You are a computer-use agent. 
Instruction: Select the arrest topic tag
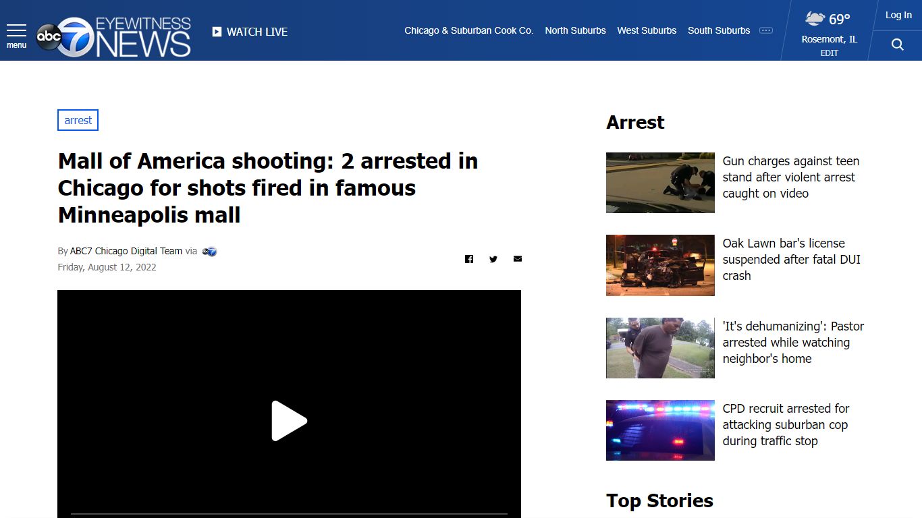pos(78,120)
